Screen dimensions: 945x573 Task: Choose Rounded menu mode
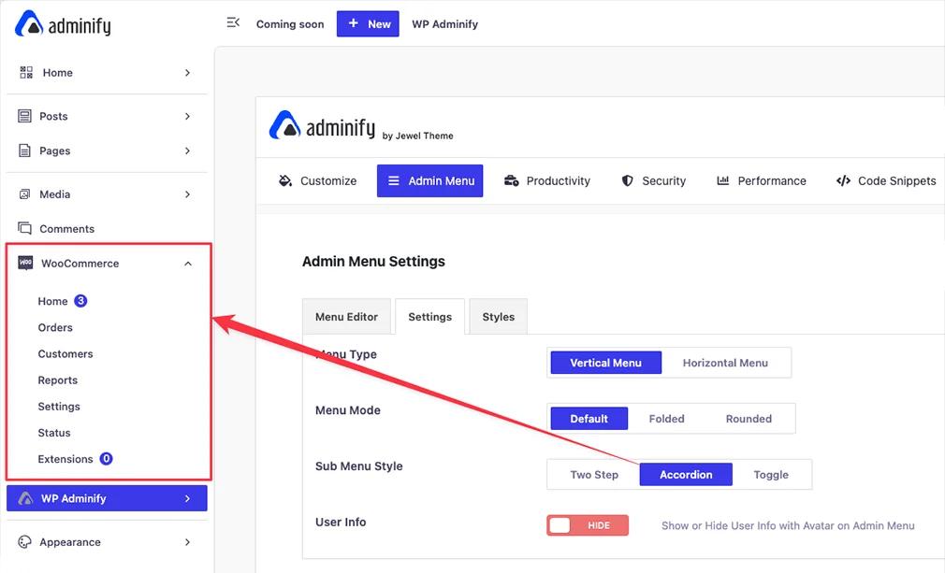coord(749,419)
